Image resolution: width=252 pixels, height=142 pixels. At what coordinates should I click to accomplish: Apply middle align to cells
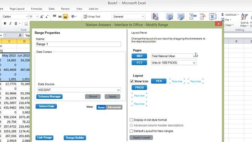click(60, 17)
